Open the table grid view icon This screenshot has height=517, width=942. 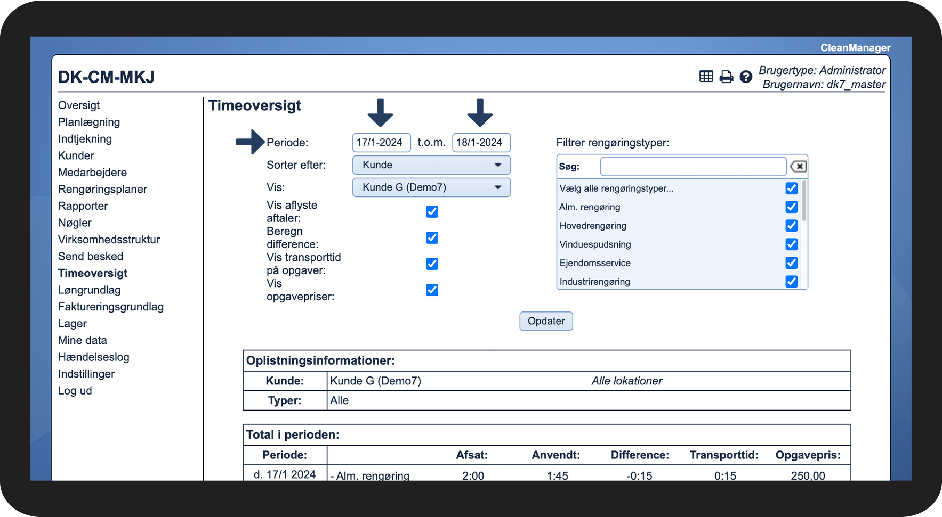706,77
